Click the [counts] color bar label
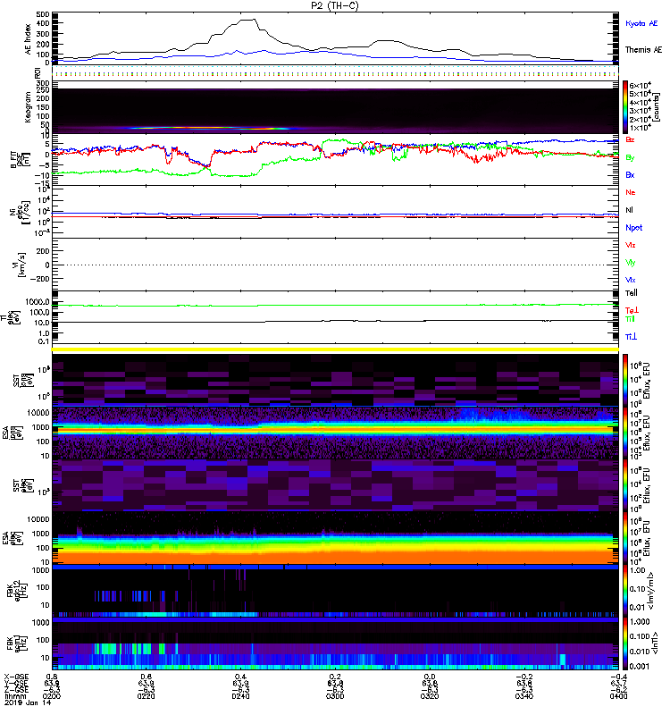 tap(657, 107)
